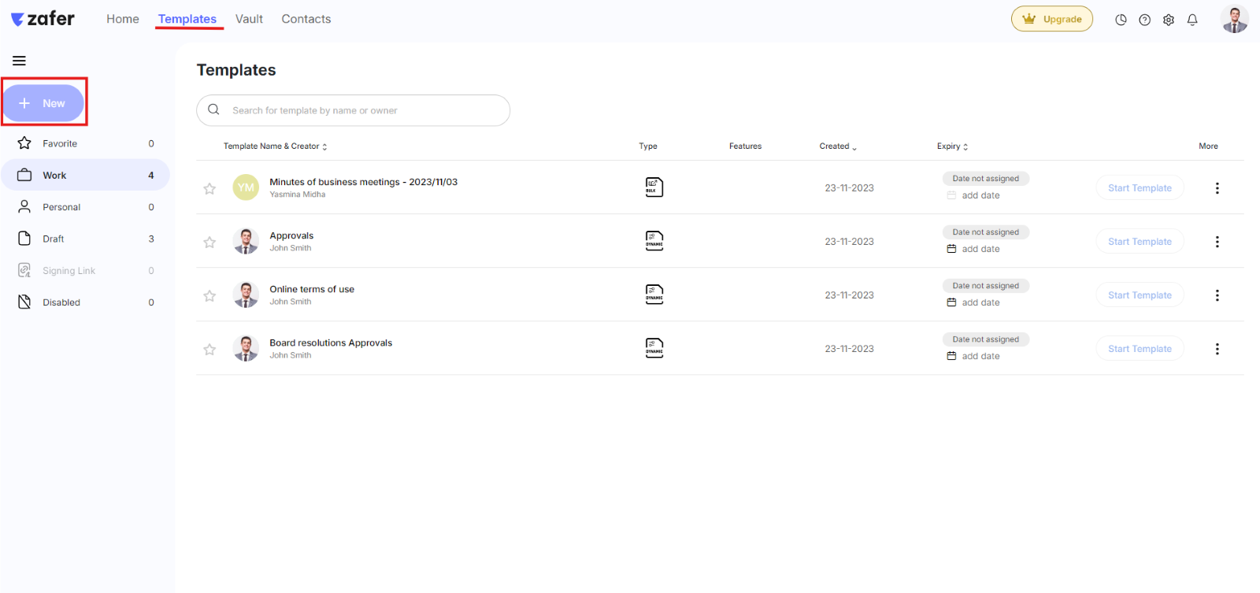Open the Draft folder in sidebar

click(x=85, y=239)
